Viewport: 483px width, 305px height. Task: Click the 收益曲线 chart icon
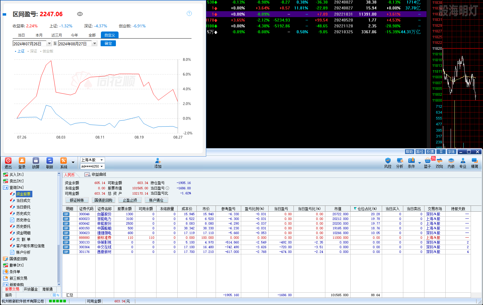87,175
